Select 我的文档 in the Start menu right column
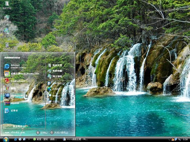The height and width of the screenshot is (142, 190). click(x=55, y=65)
